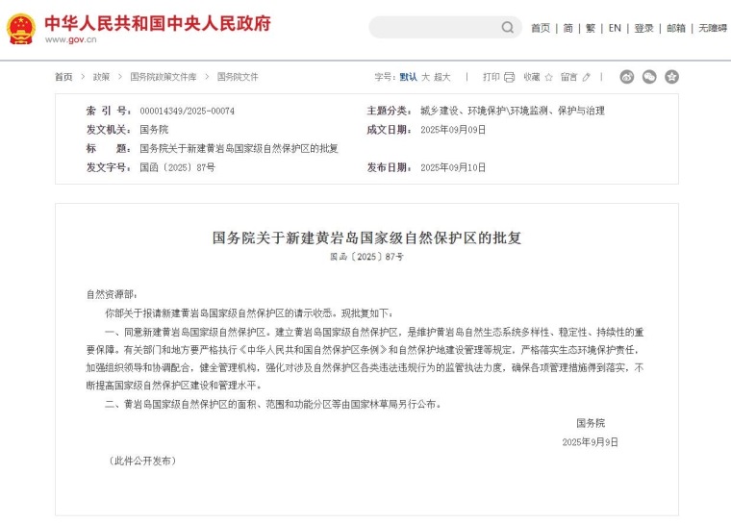
Task: Click the article heading 国务院关于新建黄岩岛国家级自然保护区的批复
Action: [x=366, y=237]
